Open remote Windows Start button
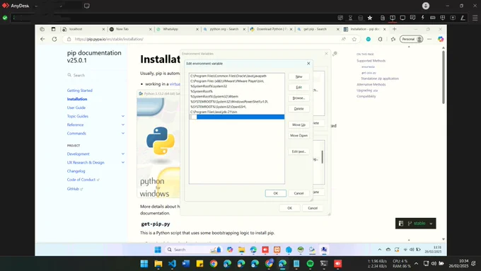481x271 pixels. [158, 250]
